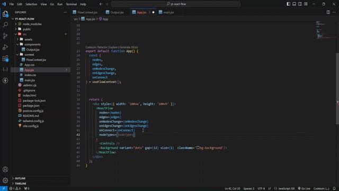Open Run and Debug view

[x=5, y=47]
